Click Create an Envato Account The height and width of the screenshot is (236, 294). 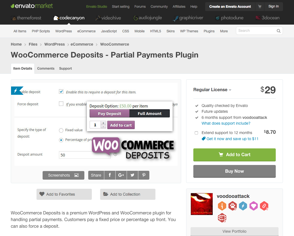[x=230, y=7]
